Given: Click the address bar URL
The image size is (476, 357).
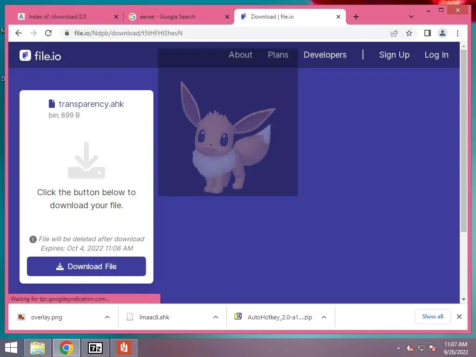Looking at the screenshot, I should [128, 33].
